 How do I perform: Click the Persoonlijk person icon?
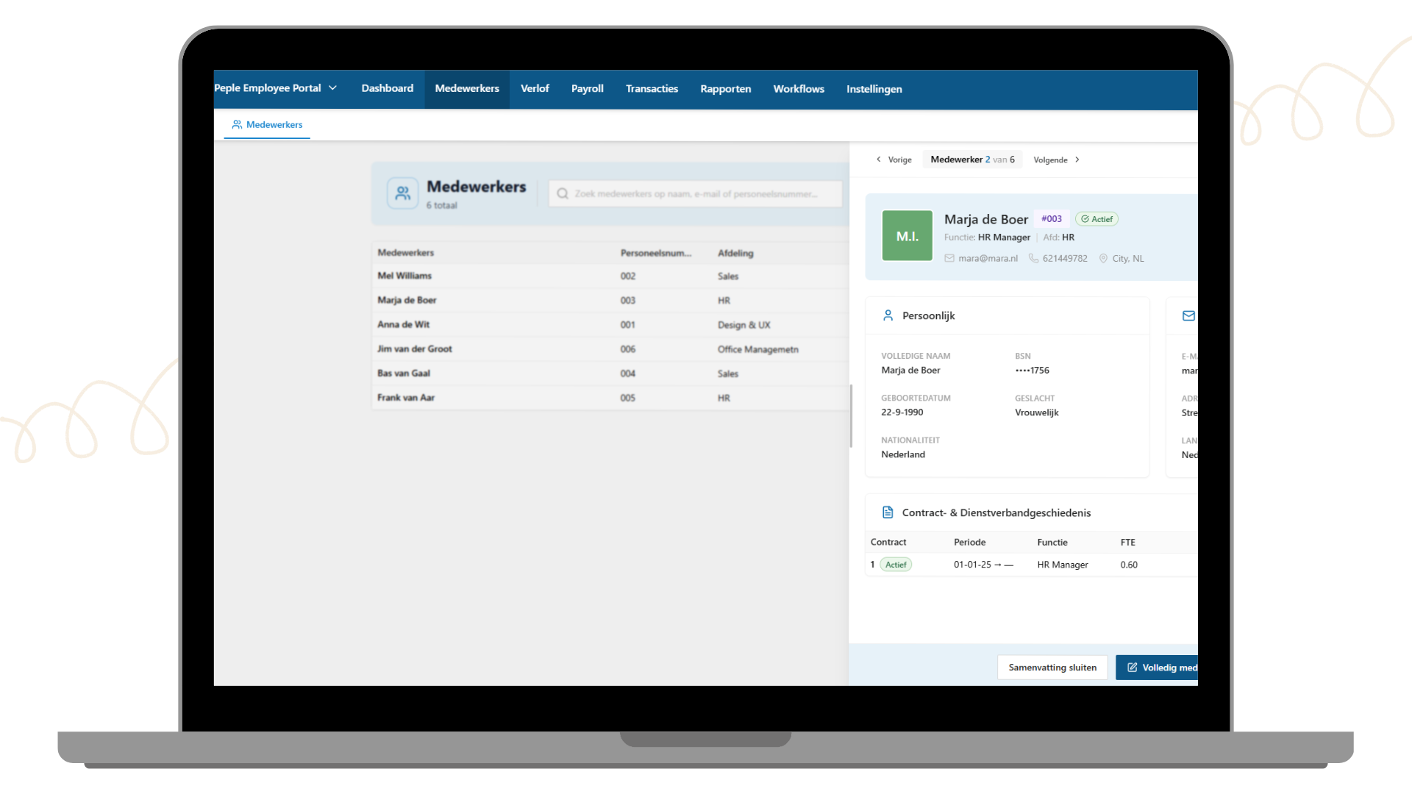coord(888,315)
